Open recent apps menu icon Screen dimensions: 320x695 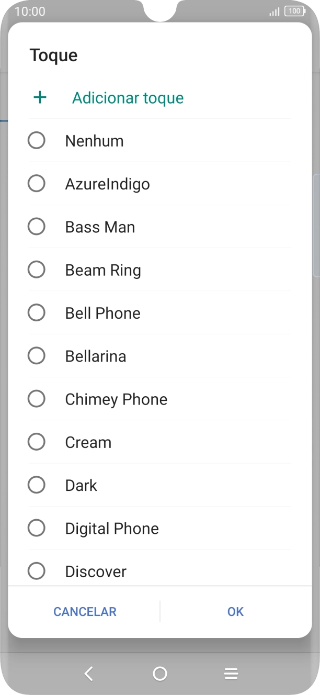tap(231, 674)
